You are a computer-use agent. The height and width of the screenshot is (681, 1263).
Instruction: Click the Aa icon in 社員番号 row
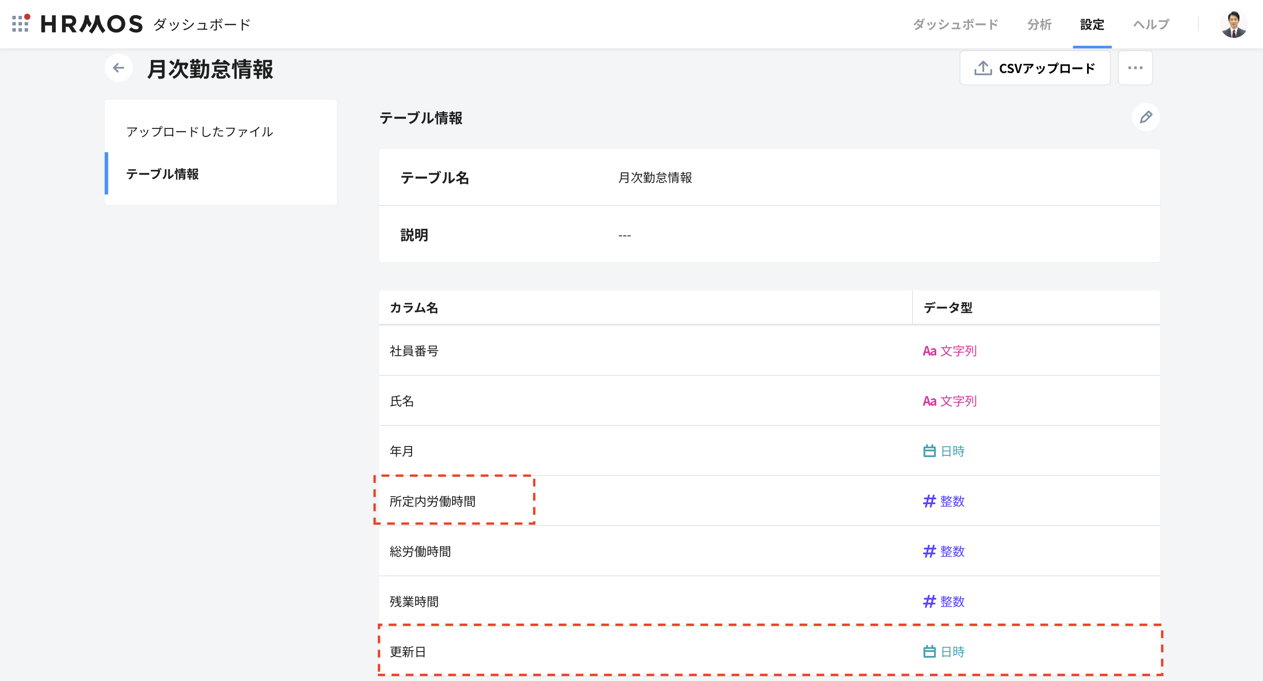coord(929,351)
